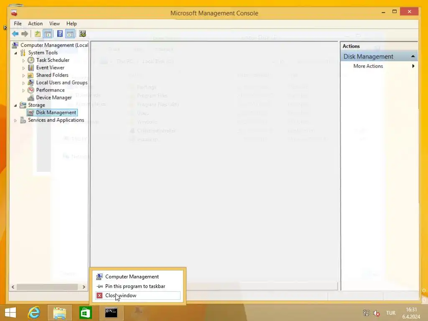Expand the Local Users and Groups node

(23, 83)
